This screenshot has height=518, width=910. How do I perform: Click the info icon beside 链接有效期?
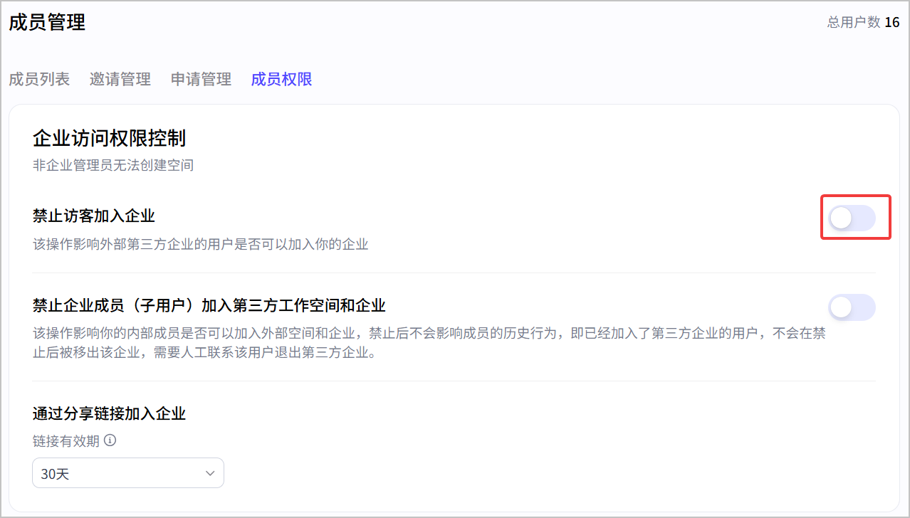click(x=110, y=440)
